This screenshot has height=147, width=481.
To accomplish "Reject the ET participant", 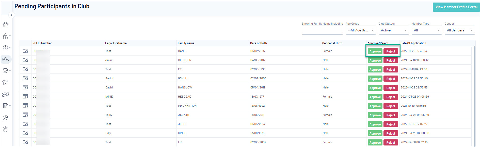I will [391, 69].
